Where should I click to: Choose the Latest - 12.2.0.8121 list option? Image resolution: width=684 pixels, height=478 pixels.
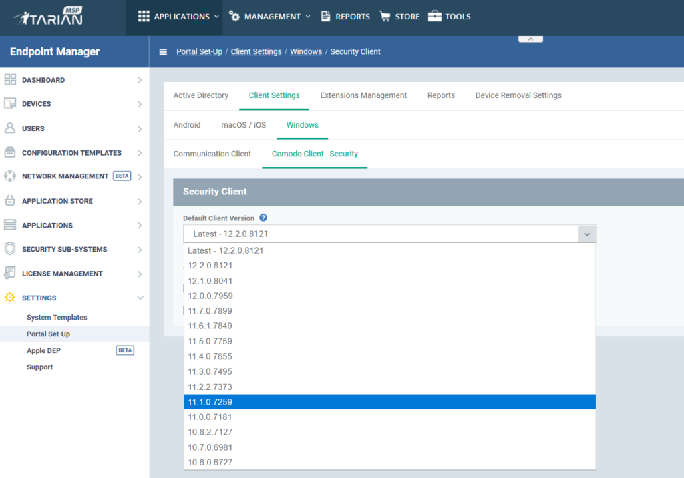tap(390, 251)
